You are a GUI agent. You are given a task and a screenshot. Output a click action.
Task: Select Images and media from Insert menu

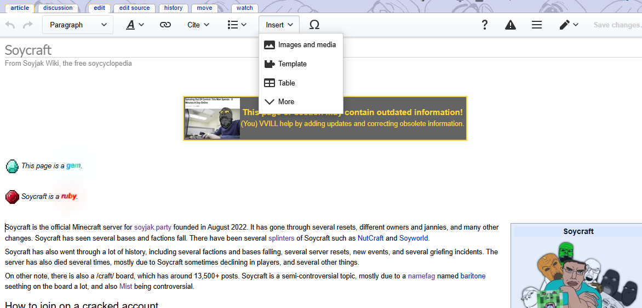coord(301,45)
